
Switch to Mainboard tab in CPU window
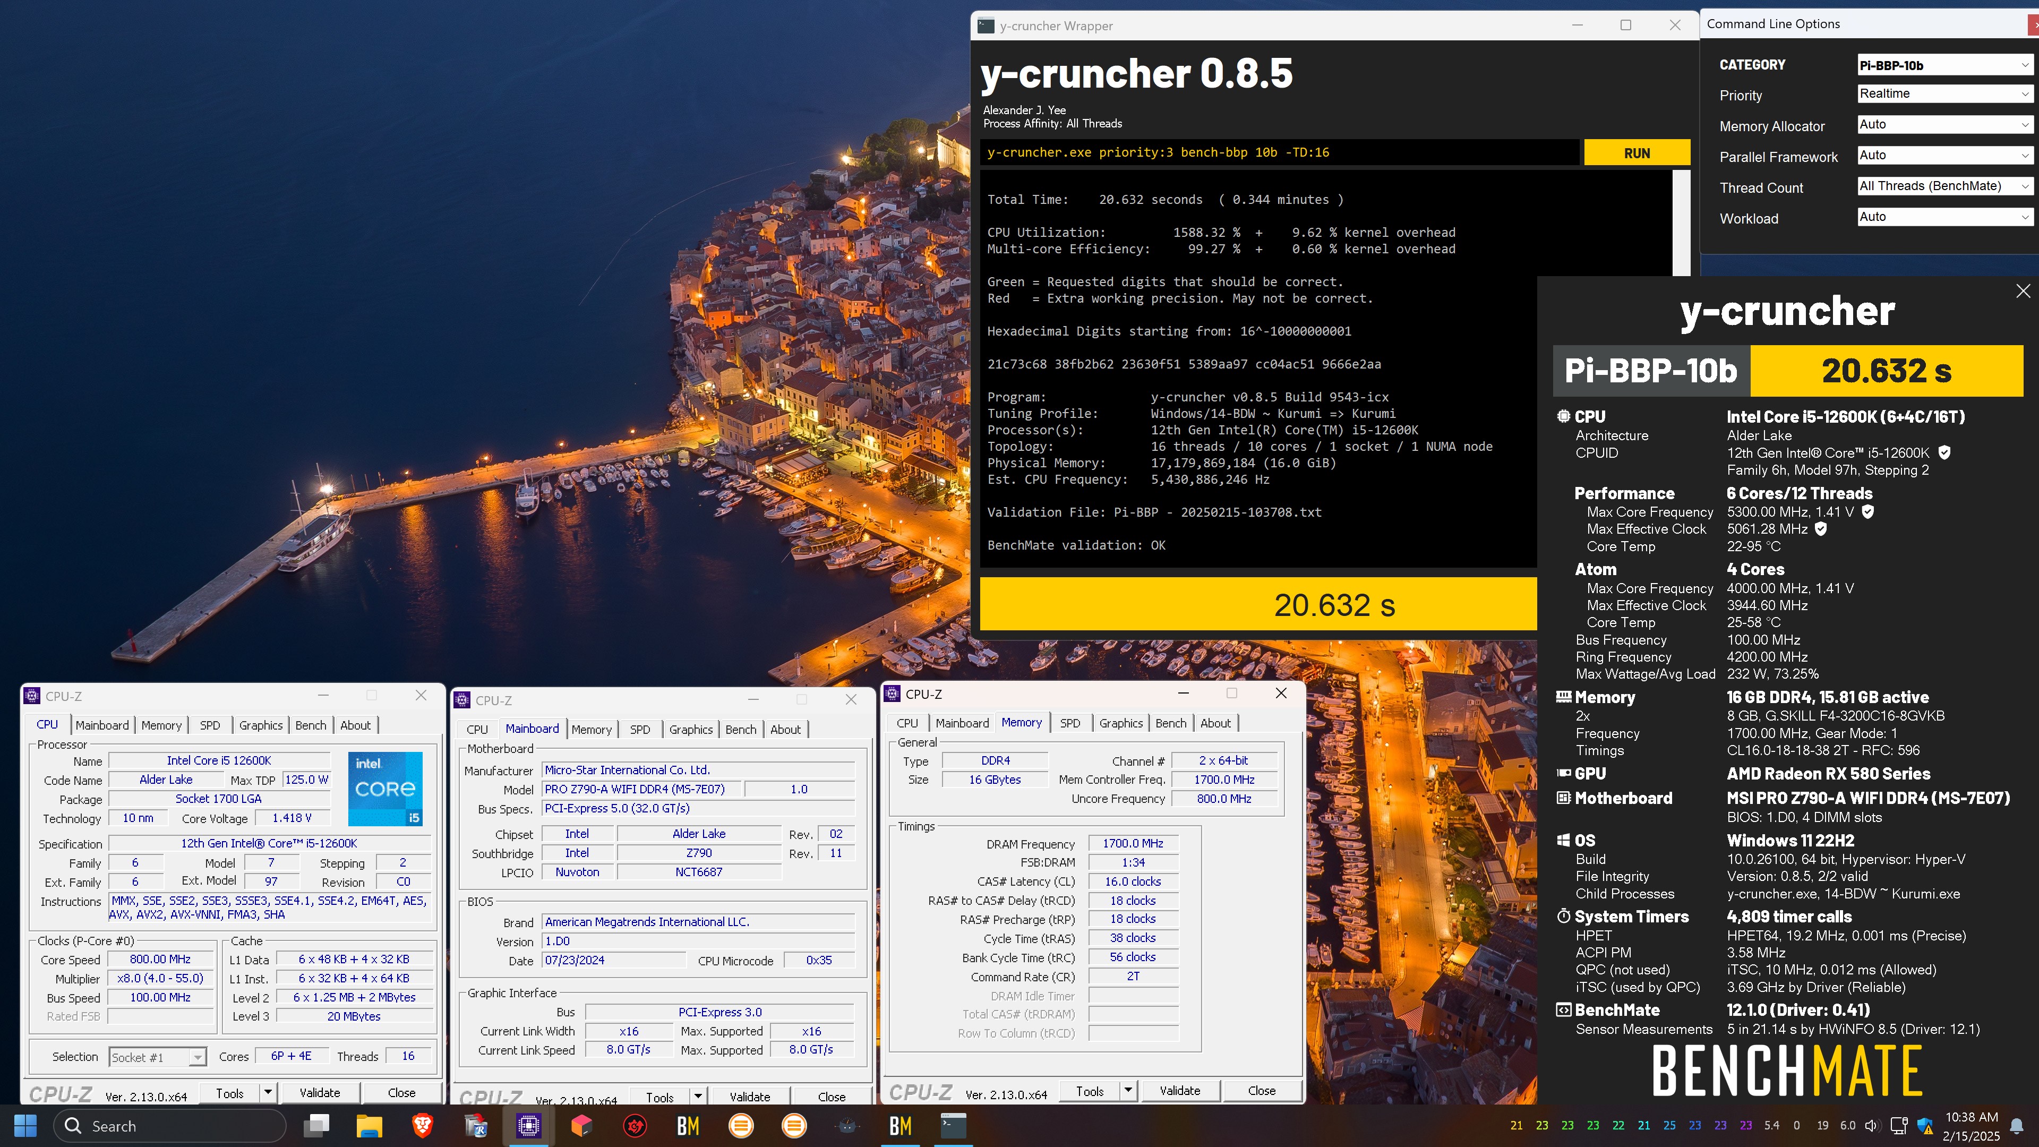click(102, 725)
